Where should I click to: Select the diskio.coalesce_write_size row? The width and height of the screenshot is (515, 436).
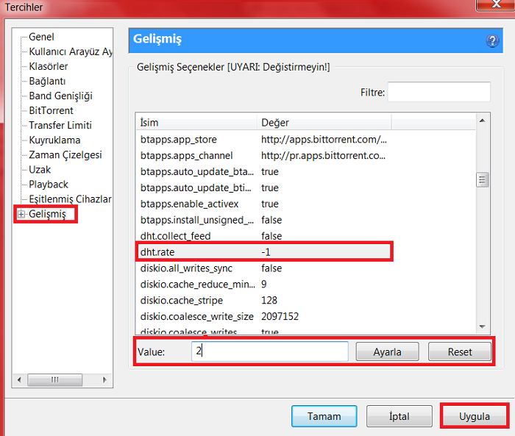pyautogui.click(x=305, y=316)
